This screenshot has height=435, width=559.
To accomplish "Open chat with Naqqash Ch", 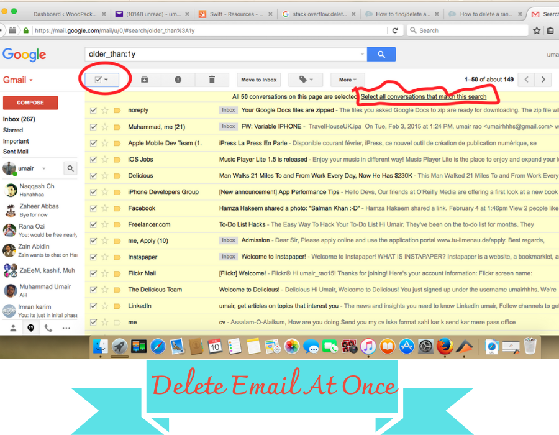I will pos(39,190).
